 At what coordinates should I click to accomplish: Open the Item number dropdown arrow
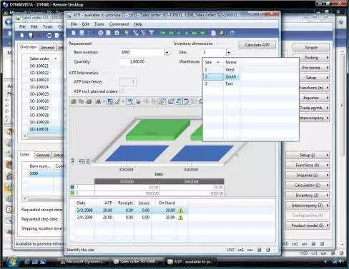(167, 52)
